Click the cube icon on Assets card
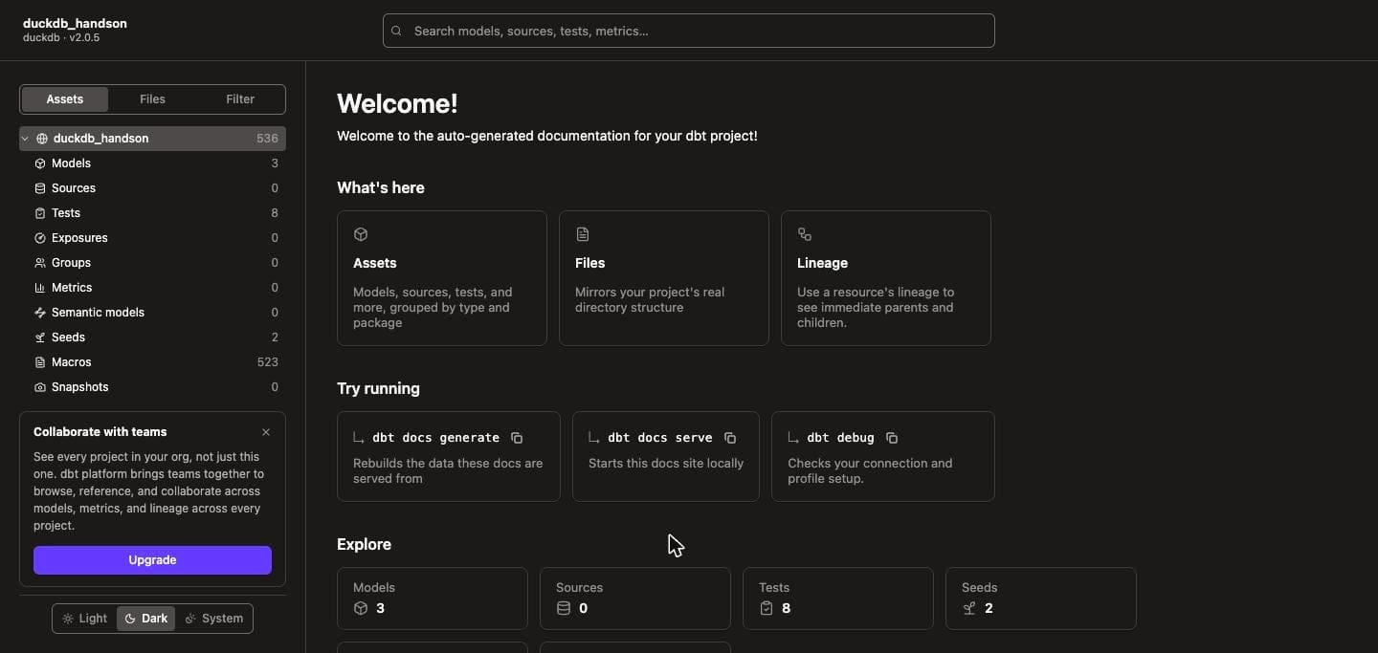Screen dimensions: 1378x653 pyautogui.click(x=361, y=234)
